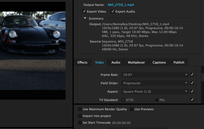Screen dimensions: 204x129
Task: Select the PAL radio button
Action: click(157, 100)
